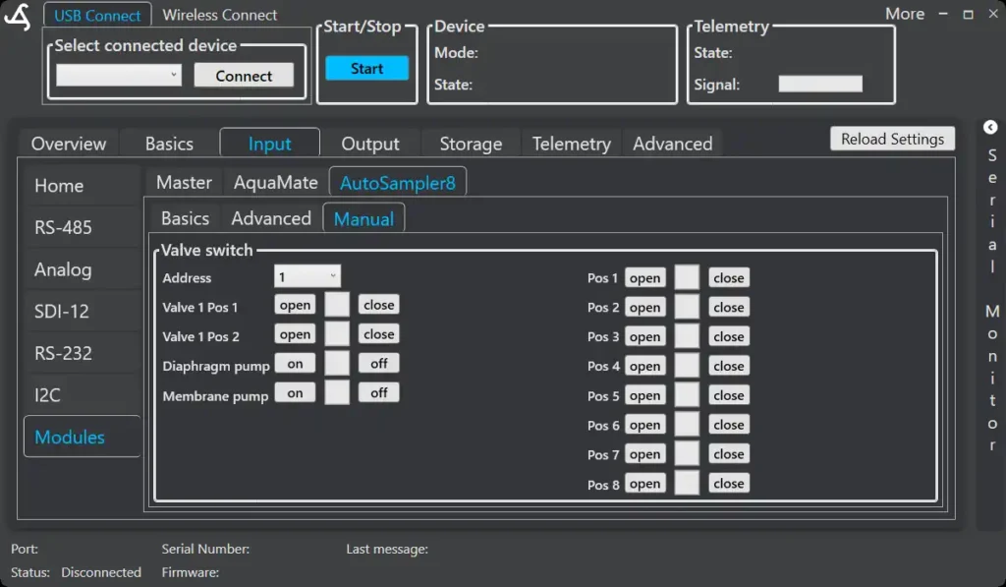
Task: Click the blue Start button
Action: coord(366,69)
